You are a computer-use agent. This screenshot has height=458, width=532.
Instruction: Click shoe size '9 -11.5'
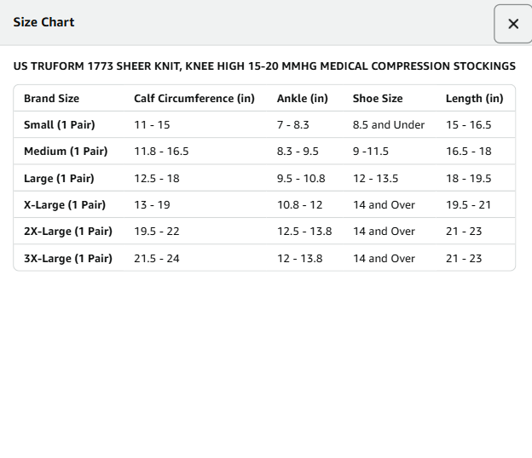click(371, 152)
